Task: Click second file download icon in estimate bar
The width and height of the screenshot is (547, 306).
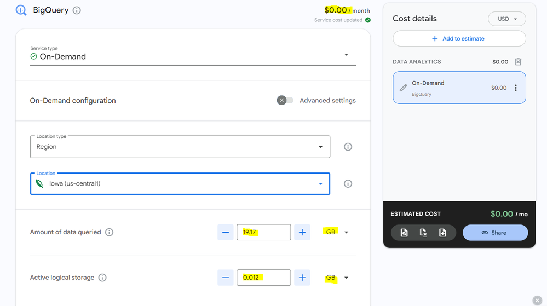Action: 423,233
